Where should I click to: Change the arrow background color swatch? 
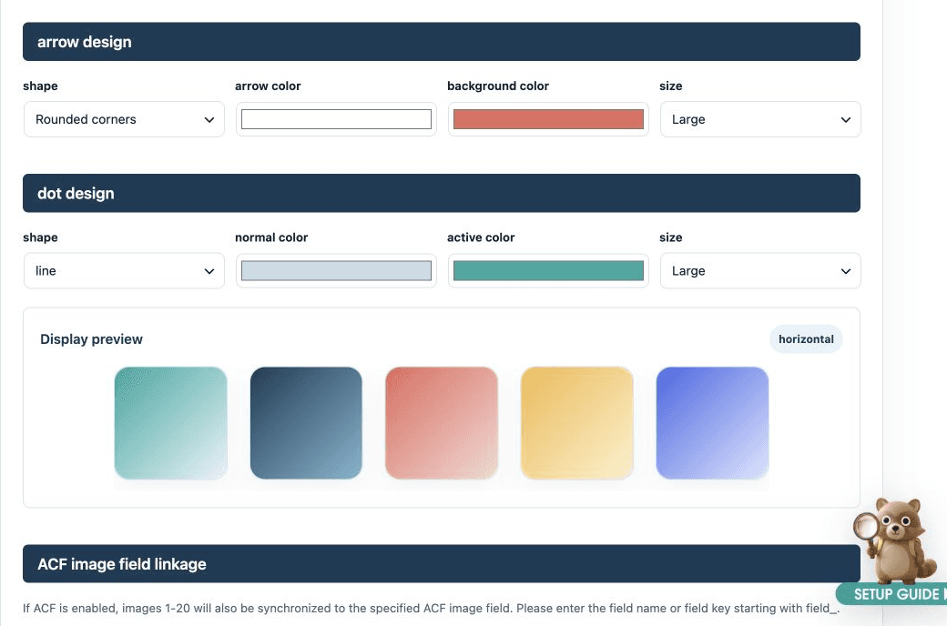(548, 119)
